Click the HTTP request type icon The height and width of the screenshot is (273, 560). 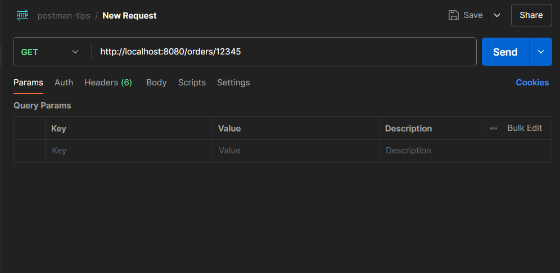22,15
